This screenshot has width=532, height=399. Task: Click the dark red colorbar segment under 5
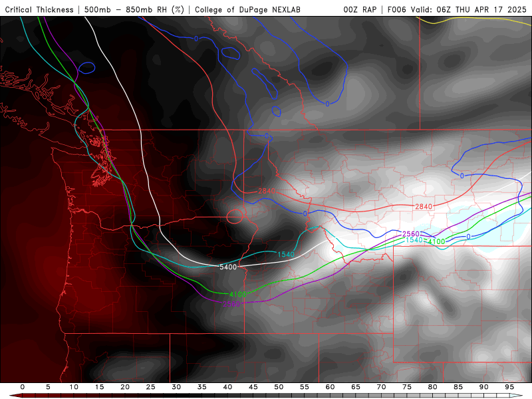[x=48, y=396]
